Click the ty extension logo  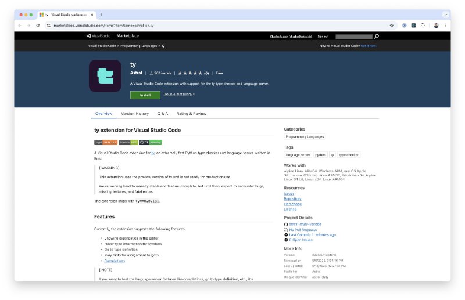pyautogui.click(x=105, y=76)
